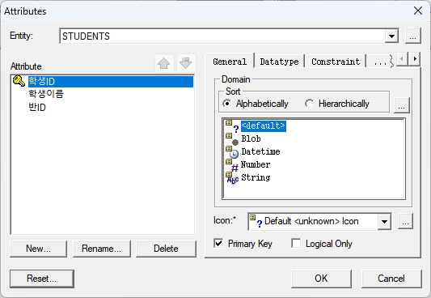Close the Attributes dialog window

(418, 11)
